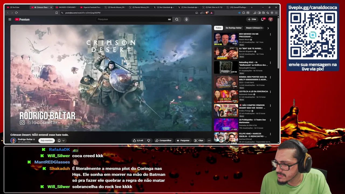Start voice search with the microphone icon
Image resolution: width=345 pixels, height=194 pixels.
[x=186, y=19]
